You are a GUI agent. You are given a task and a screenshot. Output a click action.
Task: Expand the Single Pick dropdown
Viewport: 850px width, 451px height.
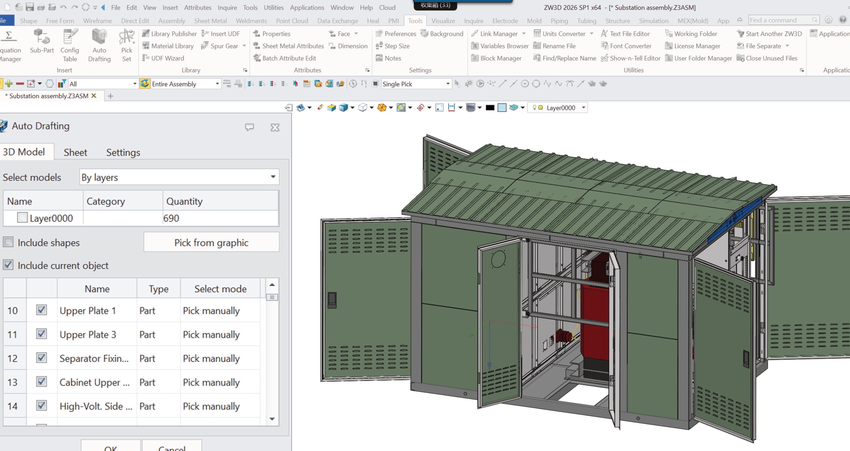pyautogui.click(x=416, y=84)
